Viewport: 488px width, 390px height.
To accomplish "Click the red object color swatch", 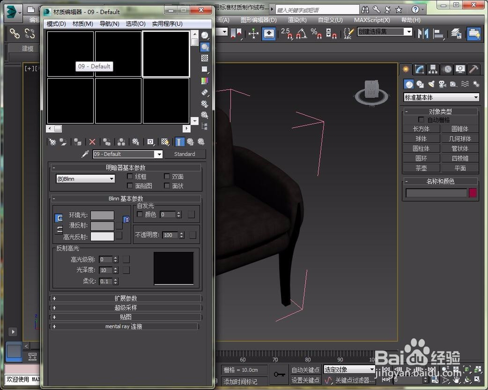I will coord(472,193).
